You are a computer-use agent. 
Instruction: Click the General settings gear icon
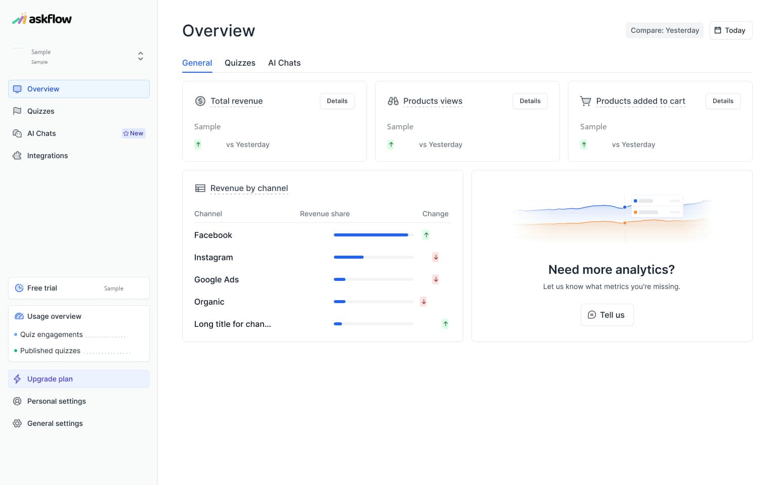[17, 423]
